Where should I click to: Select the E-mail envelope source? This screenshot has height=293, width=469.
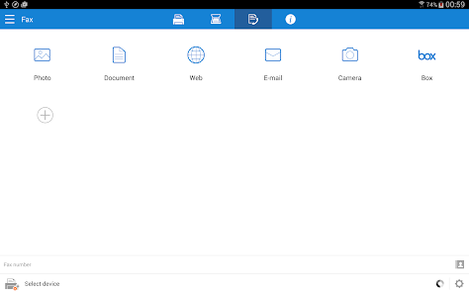[x=273, y=55]
